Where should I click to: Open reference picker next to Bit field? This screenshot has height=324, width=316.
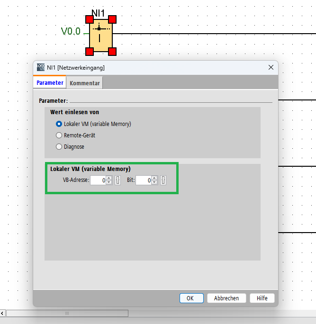point(163,180)
